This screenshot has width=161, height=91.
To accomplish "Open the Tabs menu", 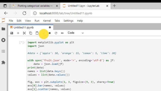I will pyautogui.click(x=57, y=21).
